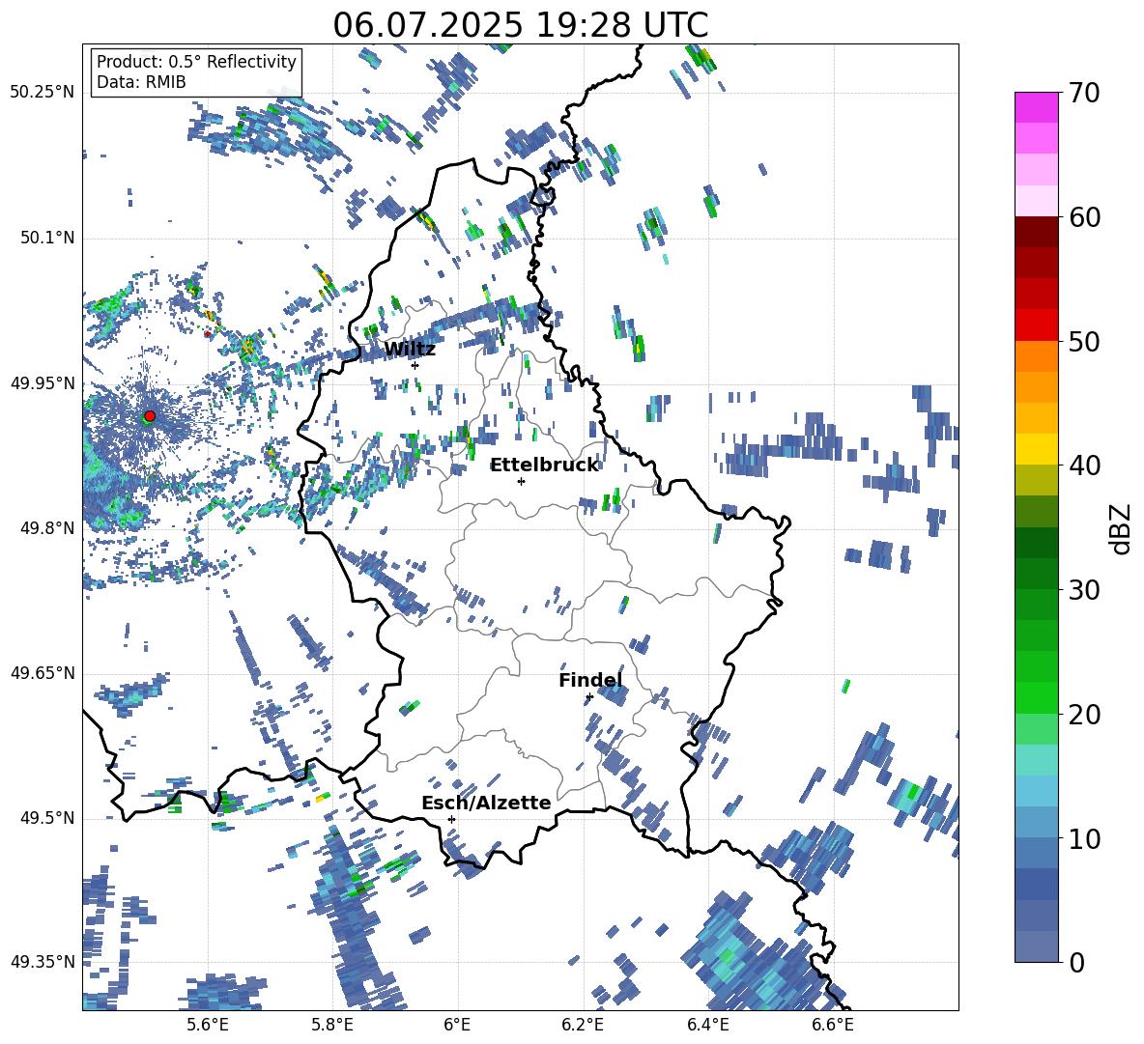Screen dimensions: 1144x1044
Task: Click the 49.95°N latitude label
Action: tap(43, 383)
